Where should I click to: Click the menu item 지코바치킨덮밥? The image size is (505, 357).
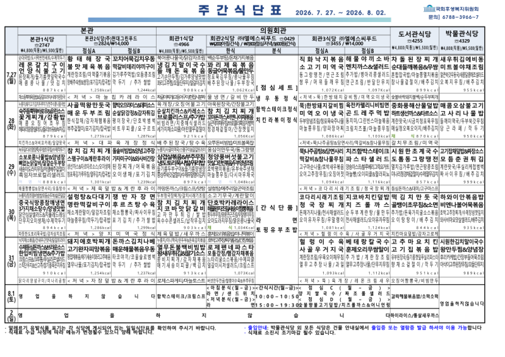(367, 196)
